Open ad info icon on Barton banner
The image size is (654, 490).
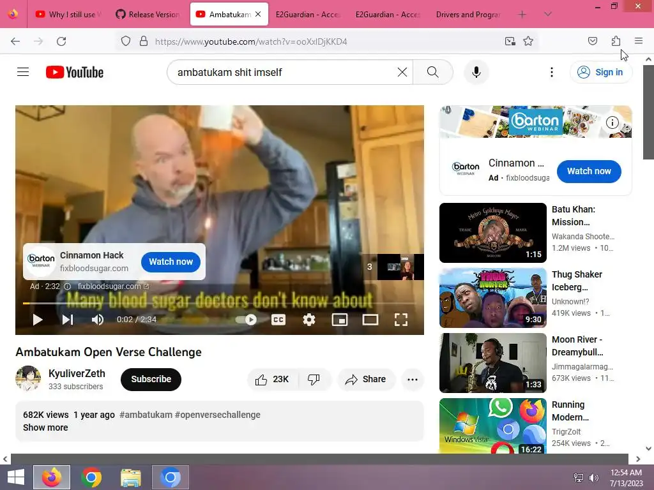click(612, 122)
